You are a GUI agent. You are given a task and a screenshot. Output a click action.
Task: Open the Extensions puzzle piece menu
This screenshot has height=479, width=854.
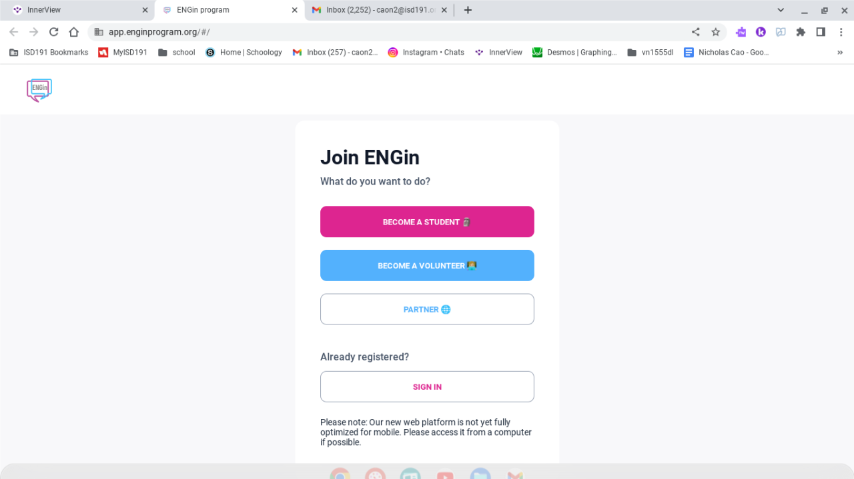(801, 32)
